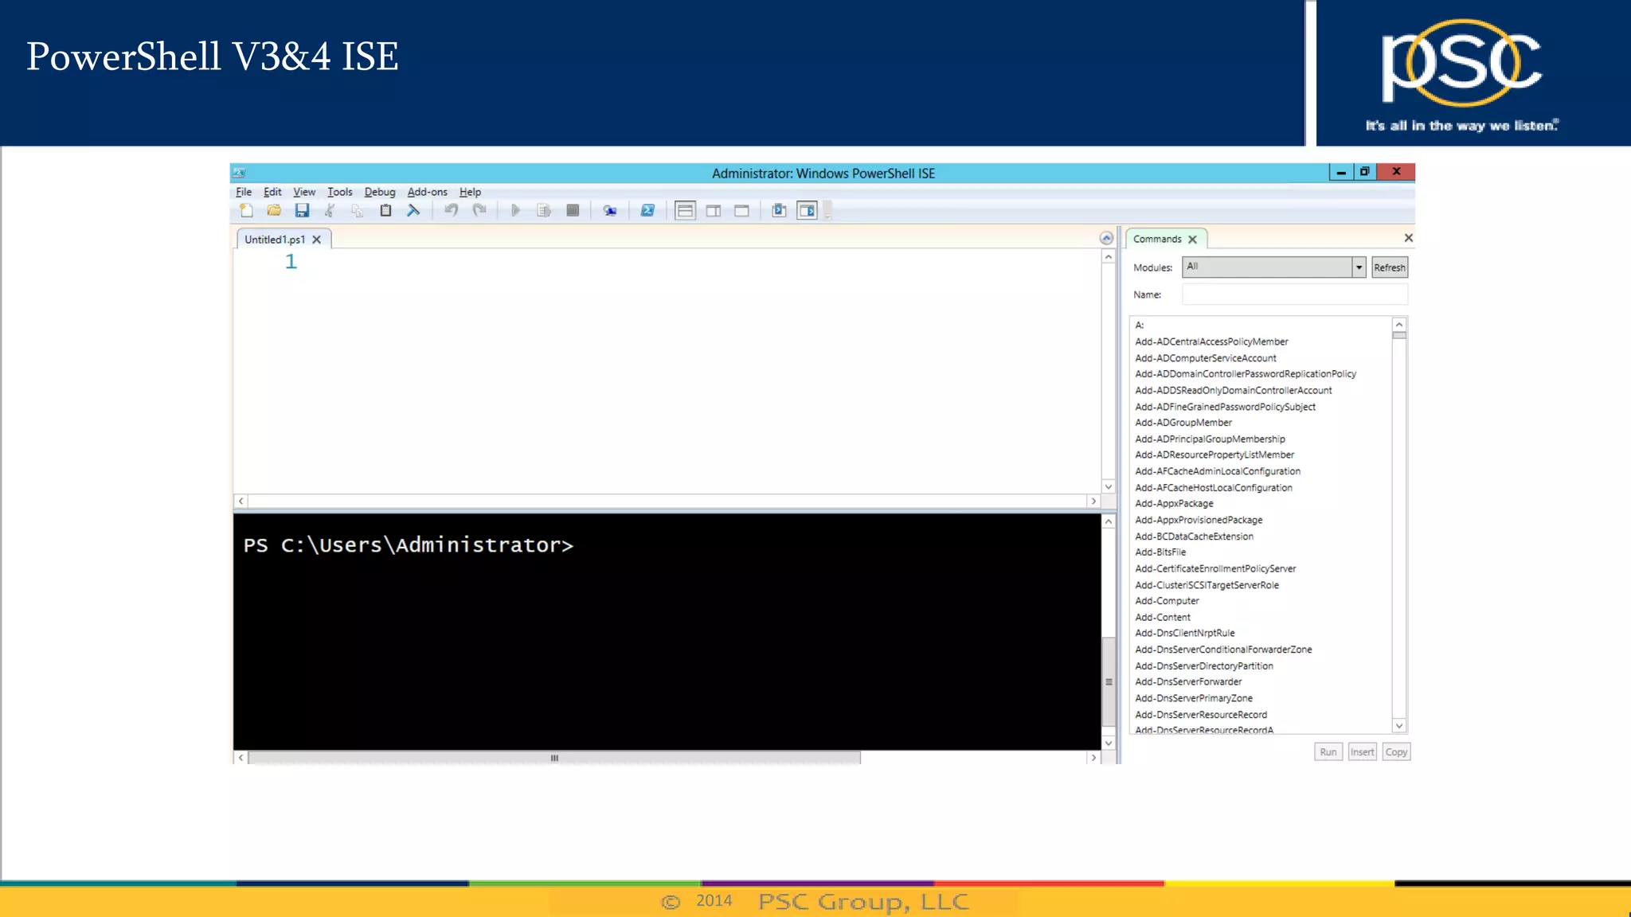1631x917 pixels.
Task: Select Add-BitsFile command
Action: click(1160, 552)
